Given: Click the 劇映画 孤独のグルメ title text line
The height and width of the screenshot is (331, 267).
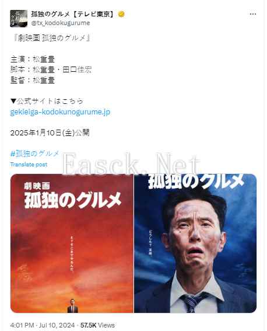Looking at the screenshot, I should click(52, 38).
